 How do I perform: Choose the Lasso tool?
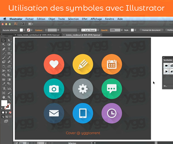(x=9, y=45)
